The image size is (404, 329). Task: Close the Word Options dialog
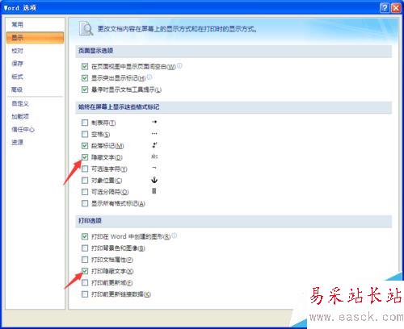396,8
